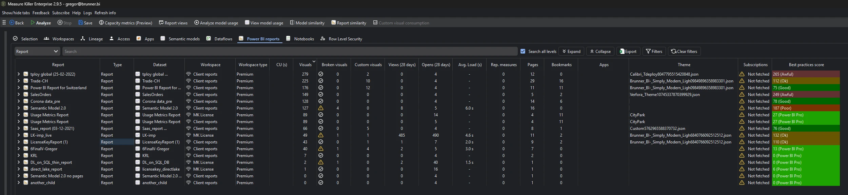Screen dimensions: 848x195
Task: Click the Collapse button
Action: tap(600, 51)
